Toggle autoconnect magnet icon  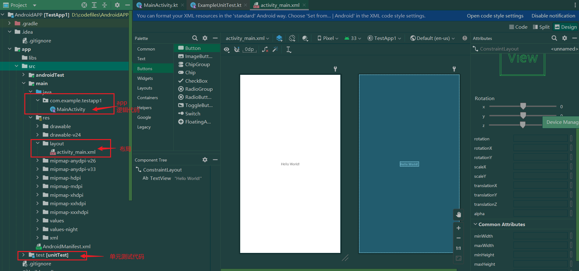(237, 50)
